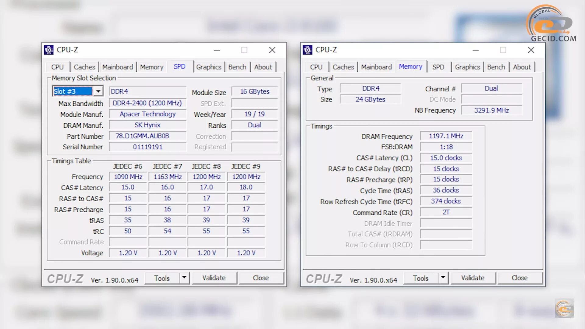
Task: Switch to the SPD tab in the right window
Action: (438, 67)
